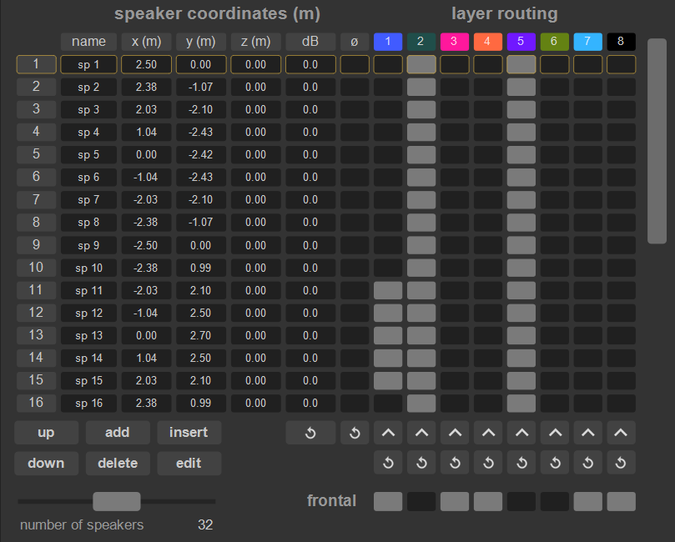The image size is (675, 542).
Task: Toggle layer 2 routing for sp 1
Action: click(x=421, y=64)
